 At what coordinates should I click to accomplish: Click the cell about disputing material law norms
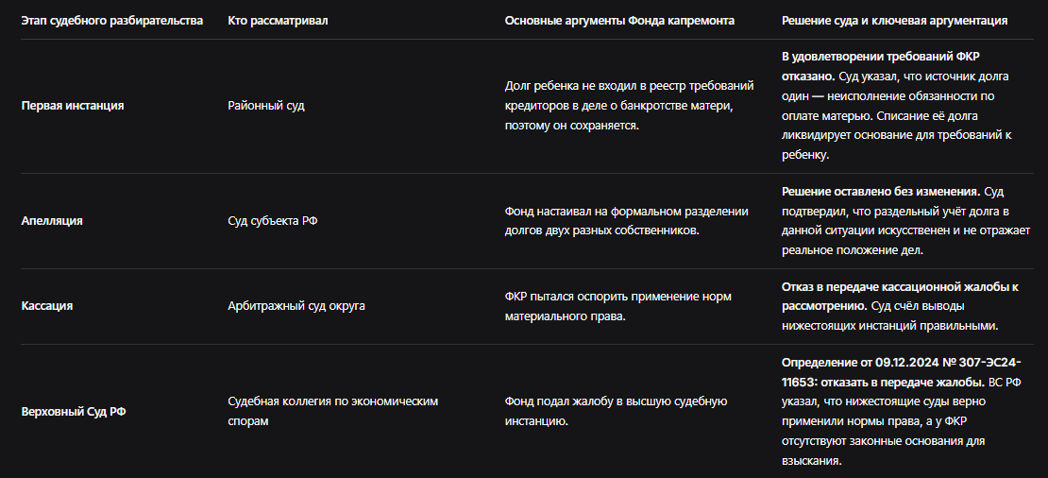(x=619, y=306)
